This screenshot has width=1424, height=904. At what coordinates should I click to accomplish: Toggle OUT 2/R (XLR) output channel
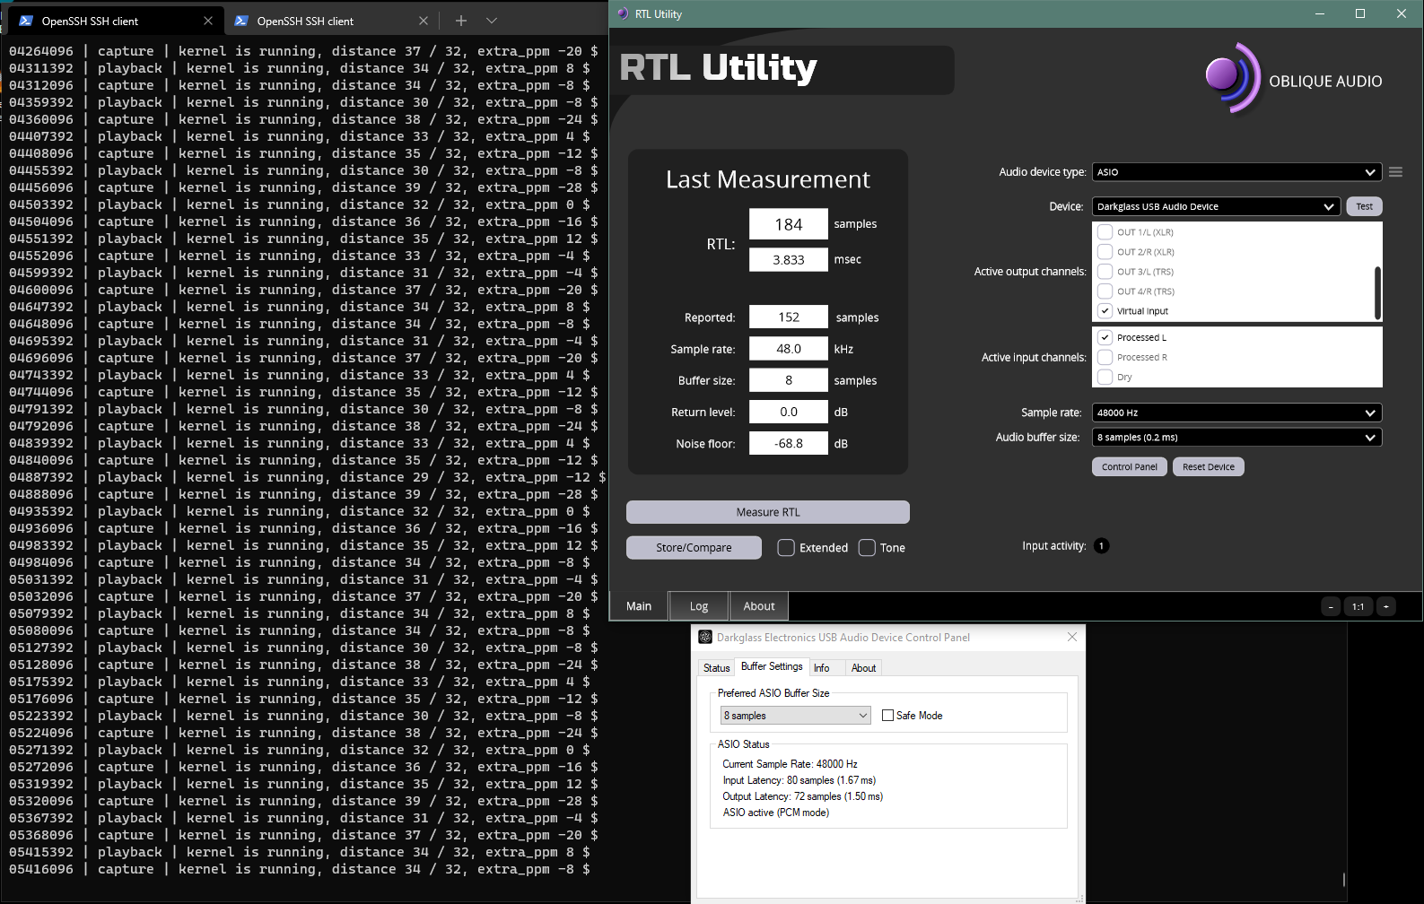pyautogui.click(x=1105, y=252)
